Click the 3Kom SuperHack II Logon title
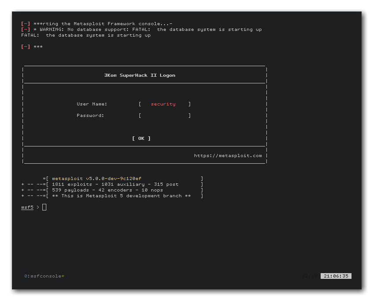 click(x=140, y=75)
